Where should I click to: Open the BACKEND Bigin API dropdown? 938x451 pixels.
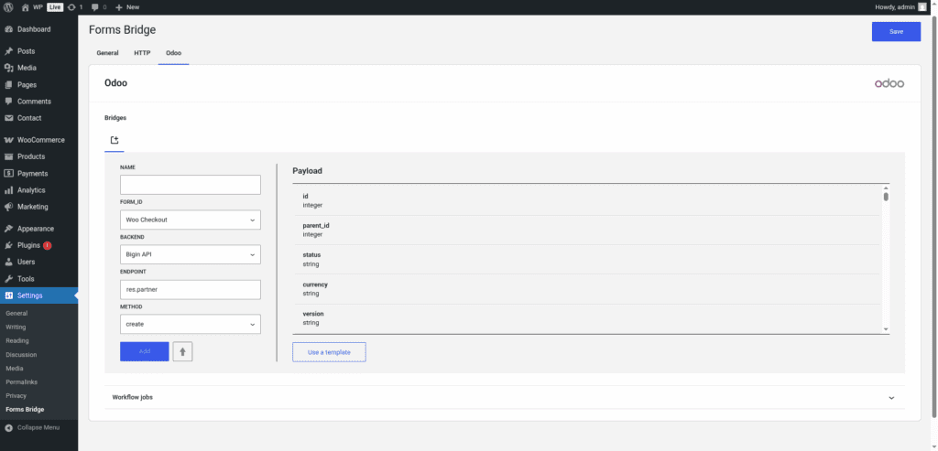coord(191,254)
